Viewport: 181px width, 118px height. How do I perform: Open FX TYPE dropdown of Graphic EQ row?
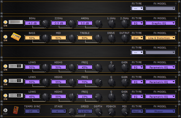(137, 23)
